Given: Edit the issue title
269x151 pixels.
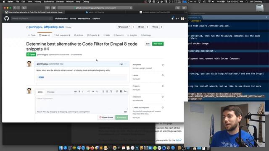Looking at the screenshot, I should tap(148, 44).
